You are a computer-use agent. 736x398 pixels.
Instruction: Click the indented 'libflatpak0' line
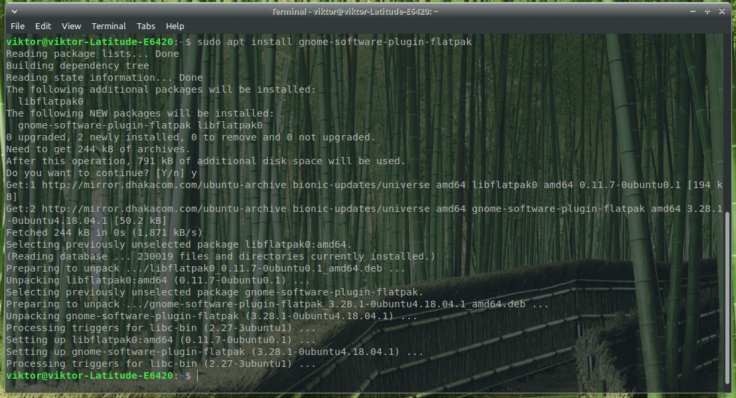click(50, 101)
